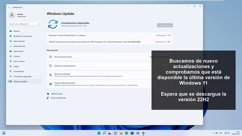Click the Settings gear on the taskbar
The height and width of the screenshot is (136, 242).
tap(143, 133)
